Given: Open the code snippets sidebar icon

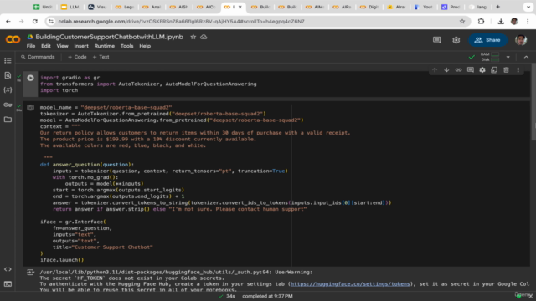Looking at the screenshot, I should point(8,269).
